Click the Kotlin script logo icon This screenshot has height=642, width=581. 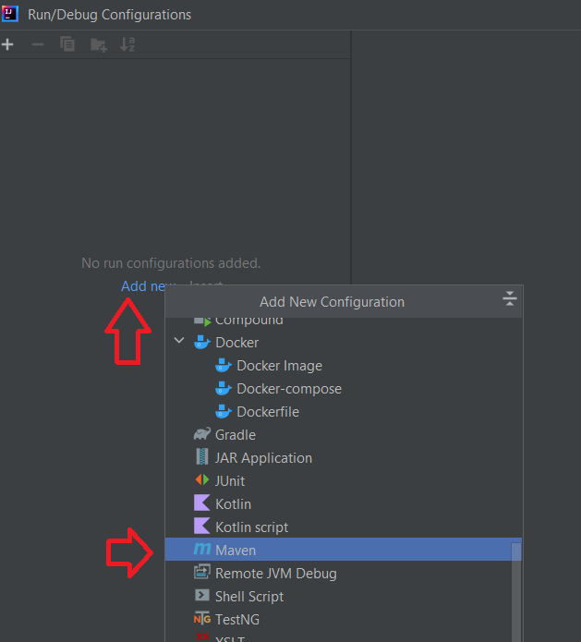[202, 526]
